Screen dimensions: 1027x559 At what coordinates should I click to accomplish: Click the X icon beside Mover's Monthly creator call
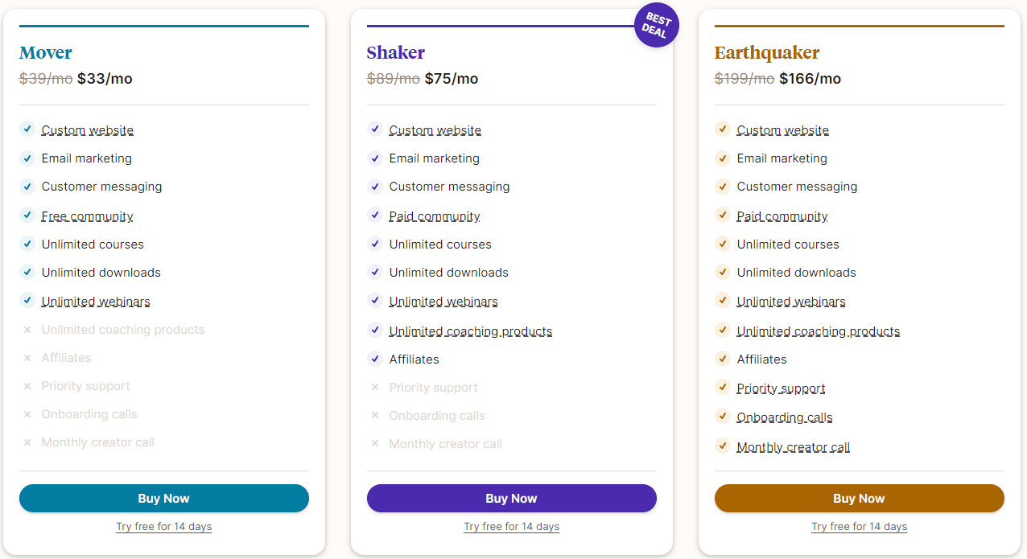(x=27, y=442)
